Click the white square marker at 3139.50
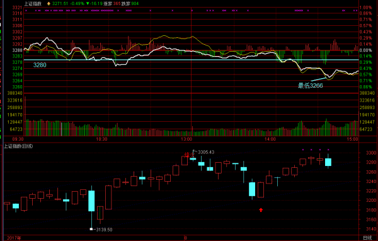The image size is (378, 241). 91,229
